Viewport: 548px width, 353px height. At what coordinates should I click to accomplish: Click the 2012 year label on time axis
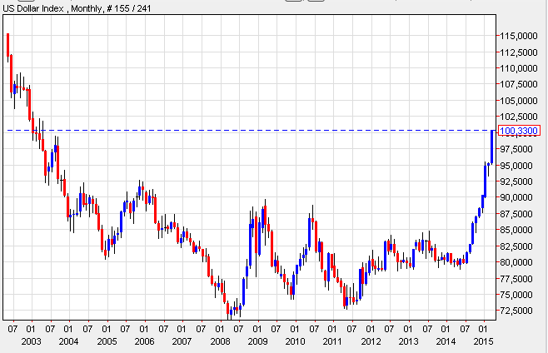pos(370,341)
